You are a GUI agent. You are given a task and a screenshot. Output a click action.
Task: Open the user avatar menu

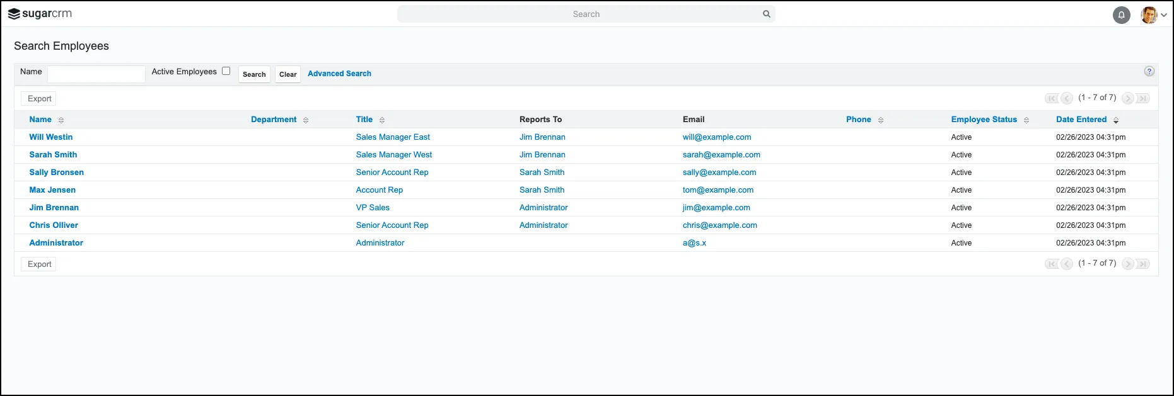coord(1153,15)
